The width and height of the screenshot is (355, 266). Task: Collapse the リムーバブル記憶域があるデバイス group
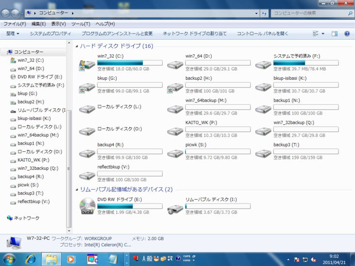(x=77, y=190)
